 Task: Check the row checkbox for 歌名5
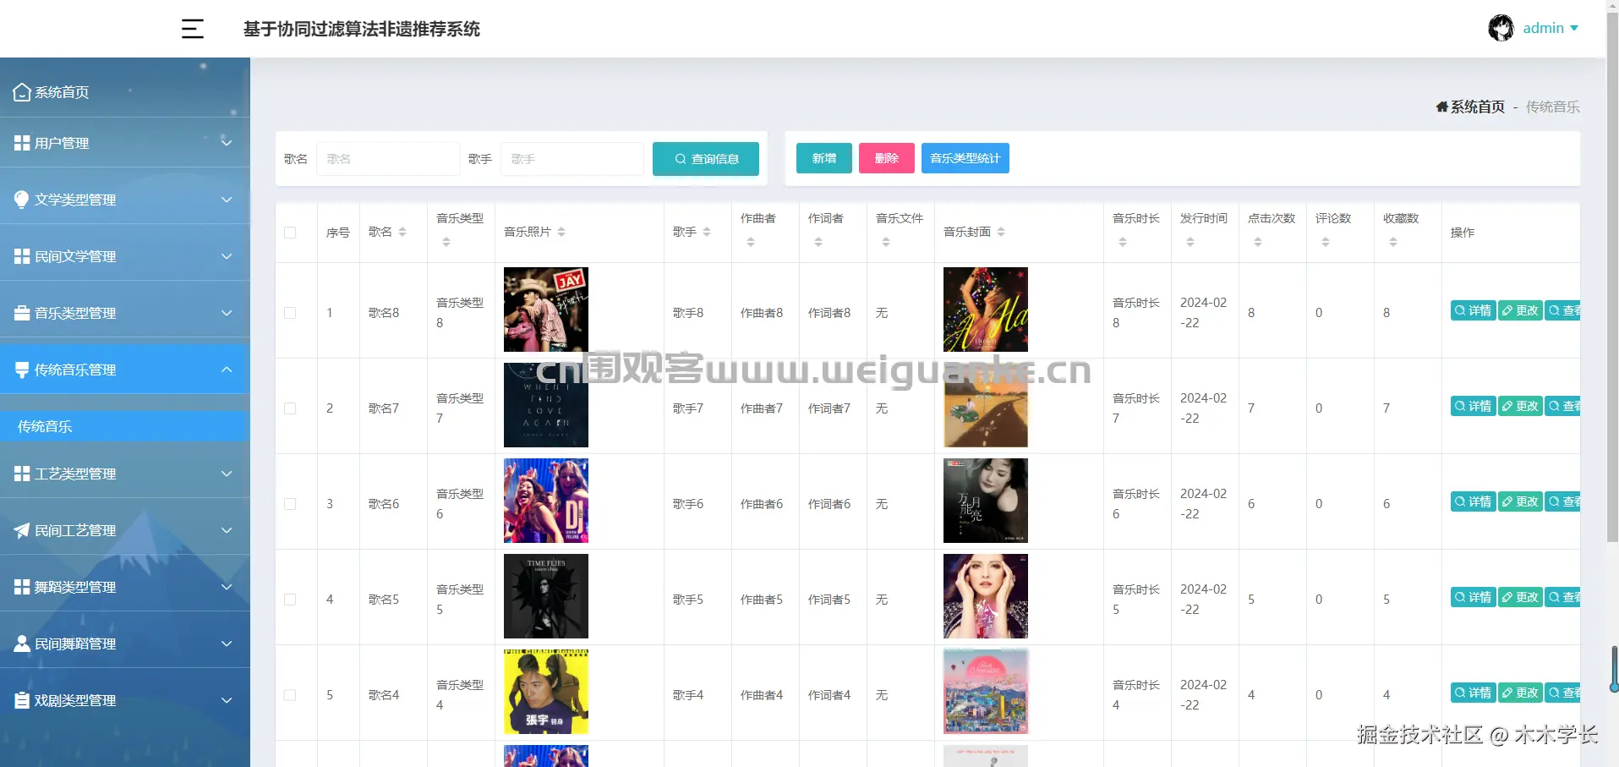(290, 600)
